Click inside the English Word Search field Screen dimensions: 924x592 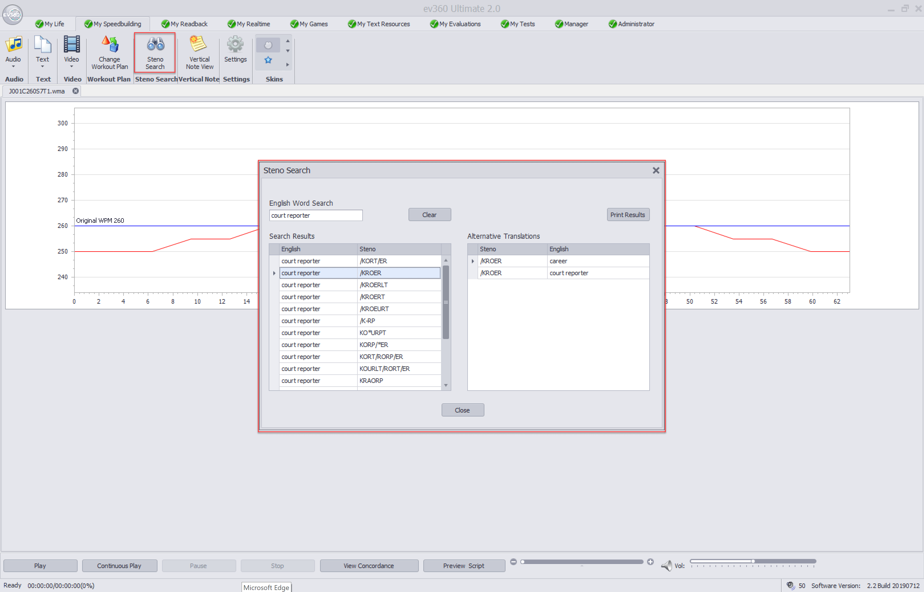point(316,215)
